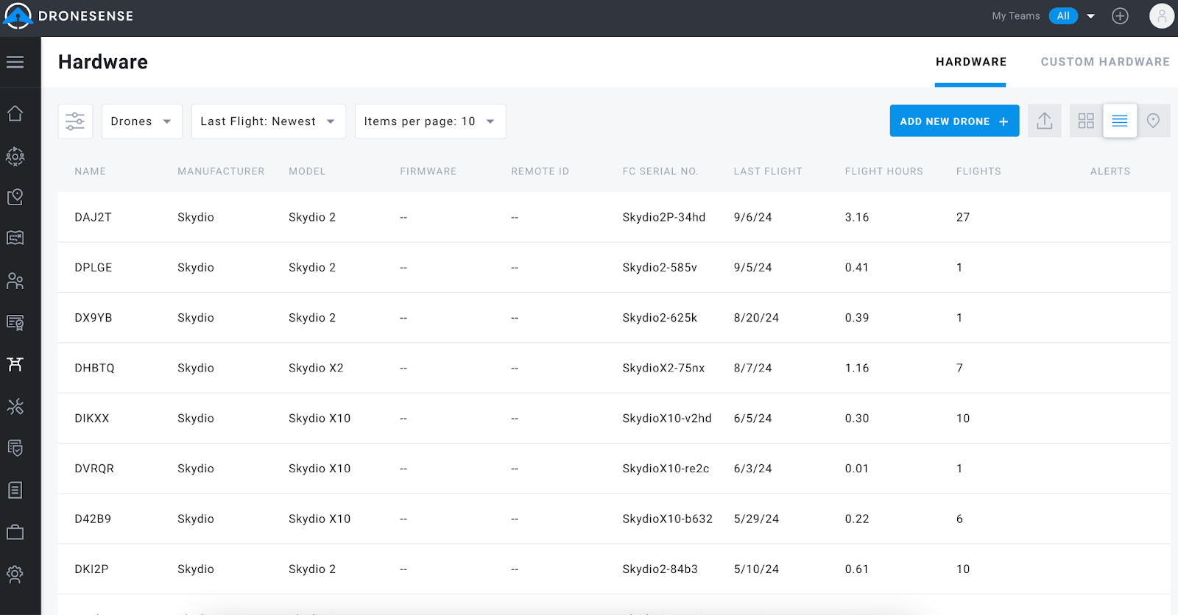This screenshot has height=615, width=1178.
Task: Open the people/teams sidebar icon
Action: pyautogui.click(x=15, y=280)
